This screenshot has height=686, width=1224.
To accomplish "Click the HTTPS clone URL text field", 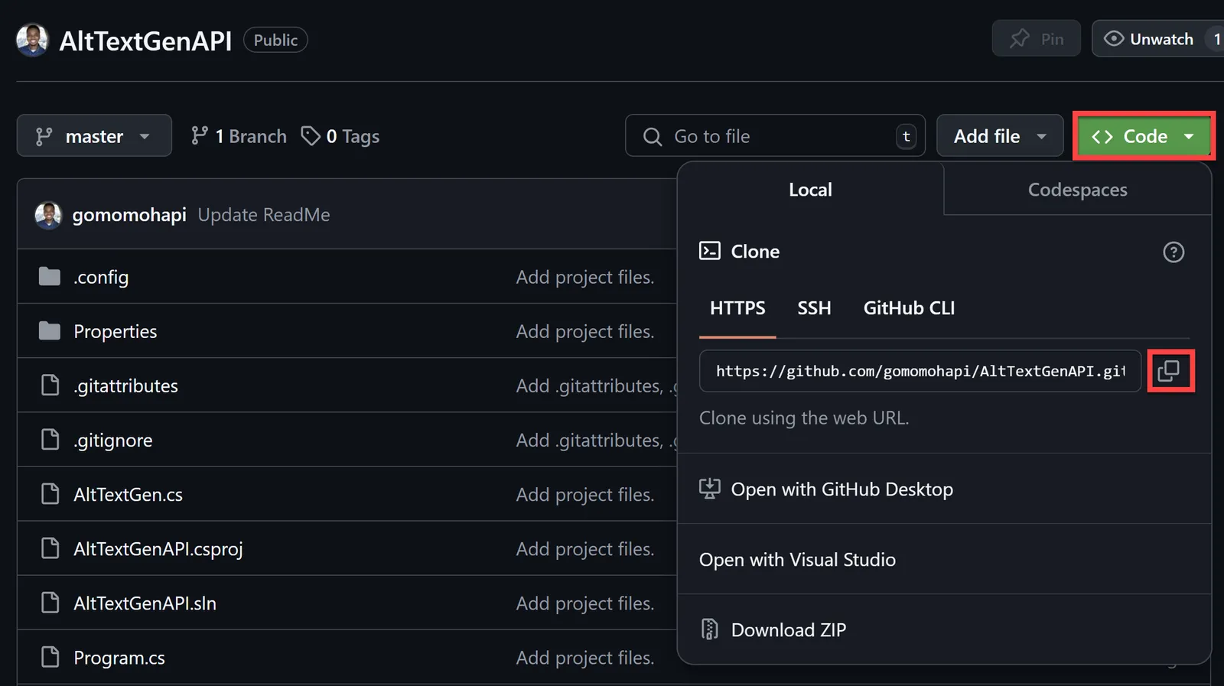I will tap(920, 371).
